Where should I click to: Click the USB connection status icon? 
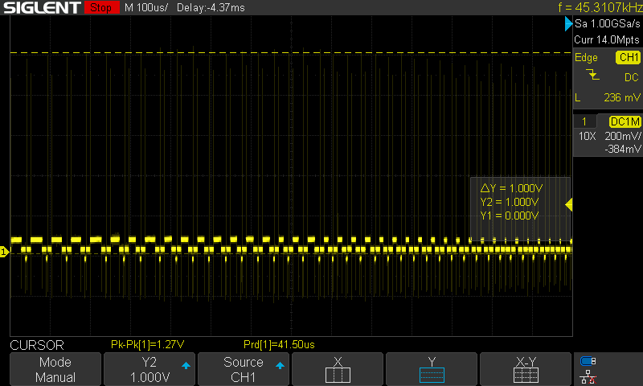tap(588, 361)
